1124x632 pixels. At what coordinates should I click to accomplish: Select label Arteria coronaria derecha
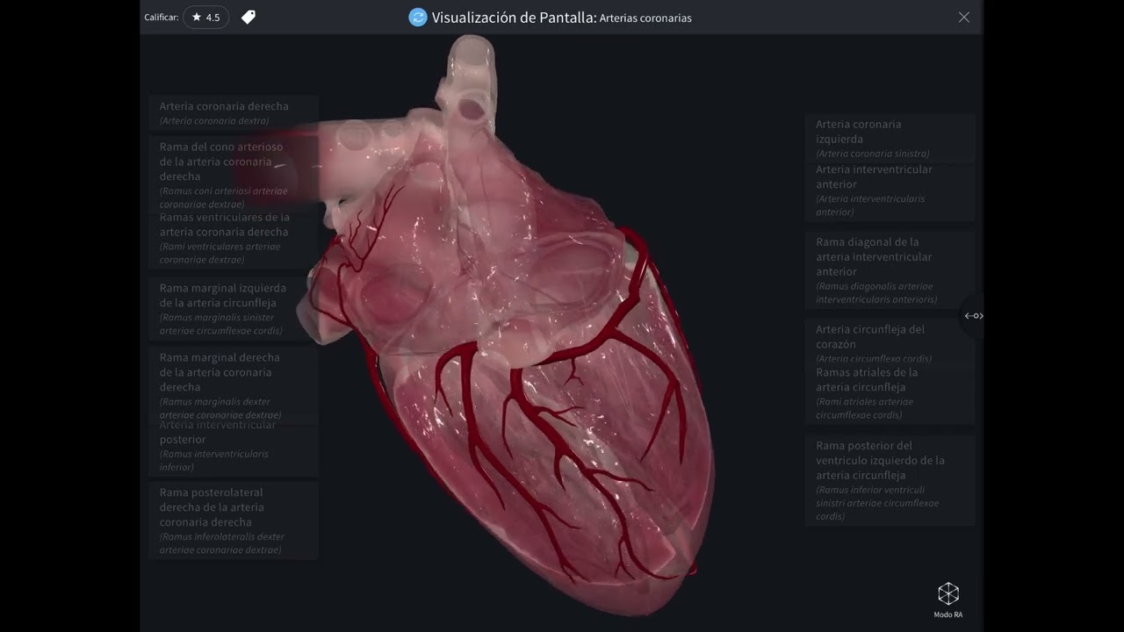[233, 113]
